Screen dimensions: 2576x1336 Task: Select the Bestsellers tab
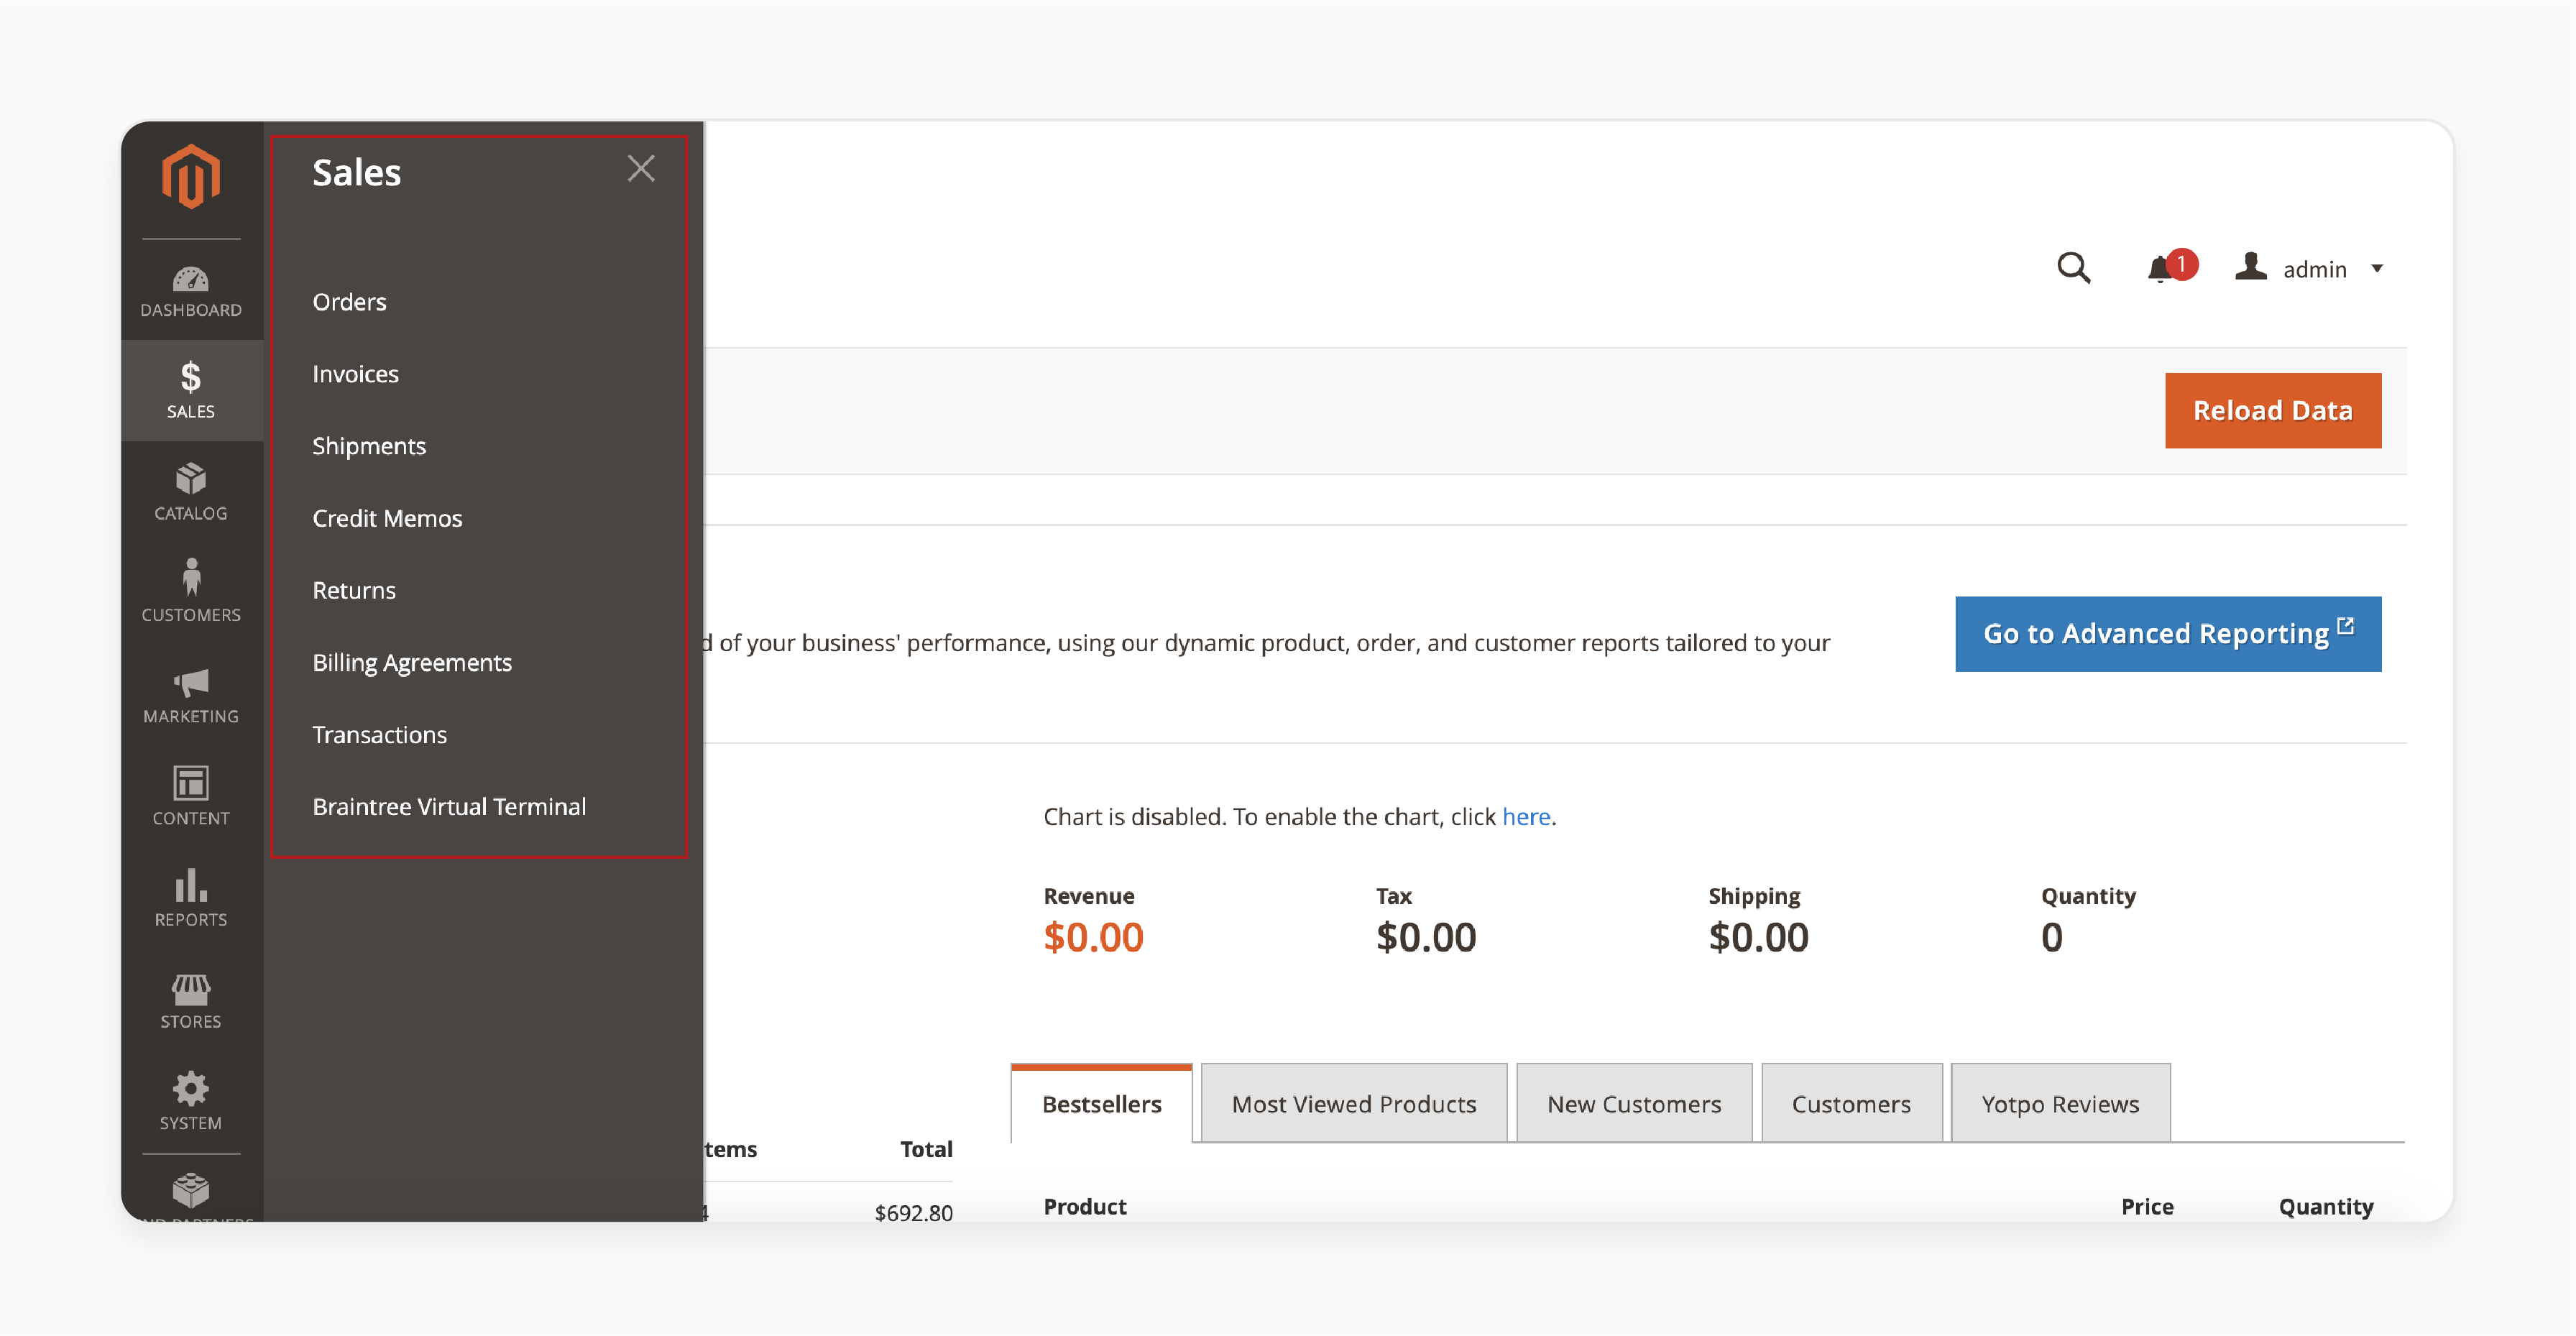1101,1104
